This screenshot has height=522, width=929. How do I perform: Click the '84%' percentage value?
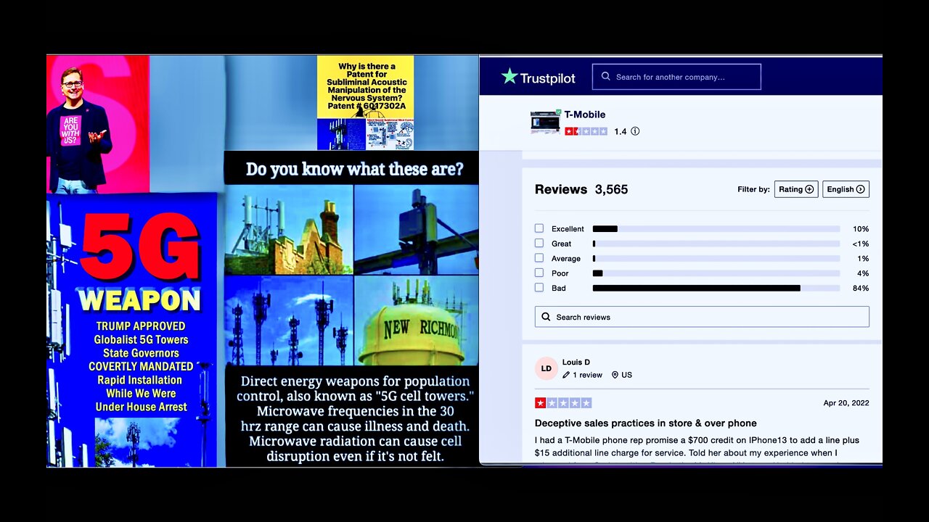point(861,288)
